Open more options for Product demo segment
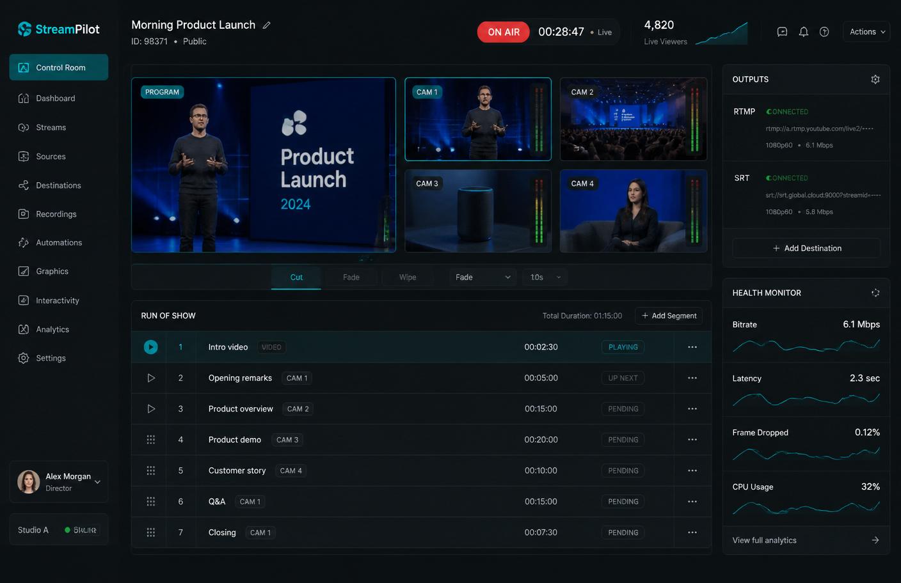The image size is (901, 583). click(x=692, y=440)
